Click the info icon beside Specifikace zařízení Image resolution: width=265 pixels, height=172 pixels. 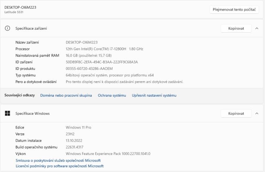(x=7, y=28)
